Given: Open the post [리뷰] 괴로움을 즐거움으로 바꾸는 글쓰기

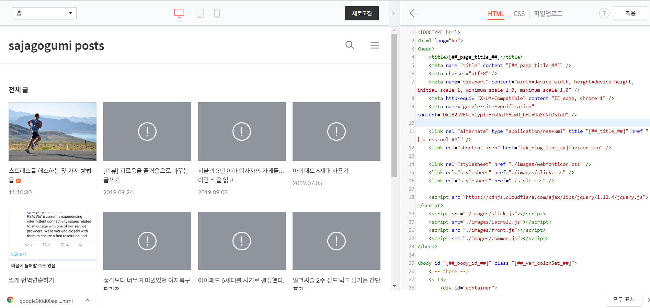Looking at the screenshot, I should 146,175.
